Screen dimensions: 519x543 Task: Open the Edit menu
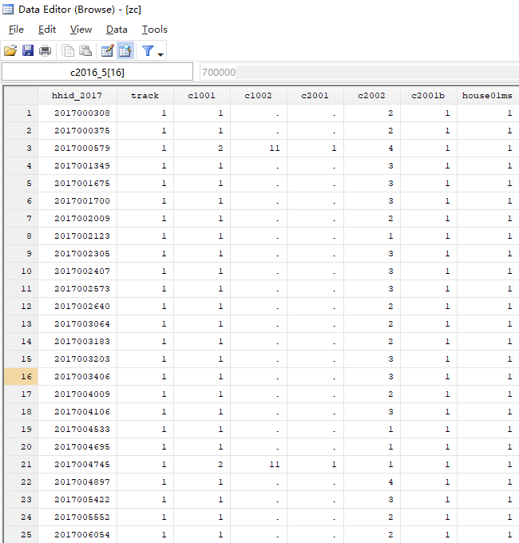click(47, 30)
